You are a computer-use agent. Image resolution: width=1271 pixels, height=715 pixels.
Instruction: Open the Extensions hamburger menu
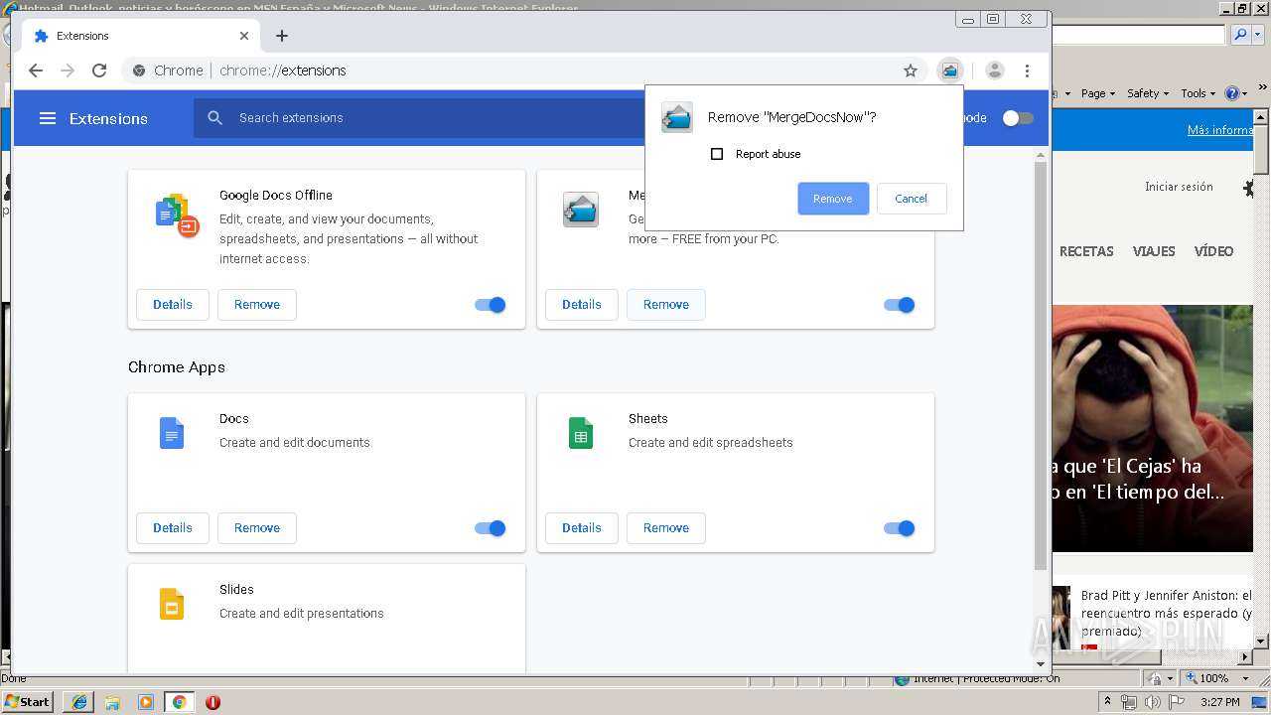(x=47, y=118)
